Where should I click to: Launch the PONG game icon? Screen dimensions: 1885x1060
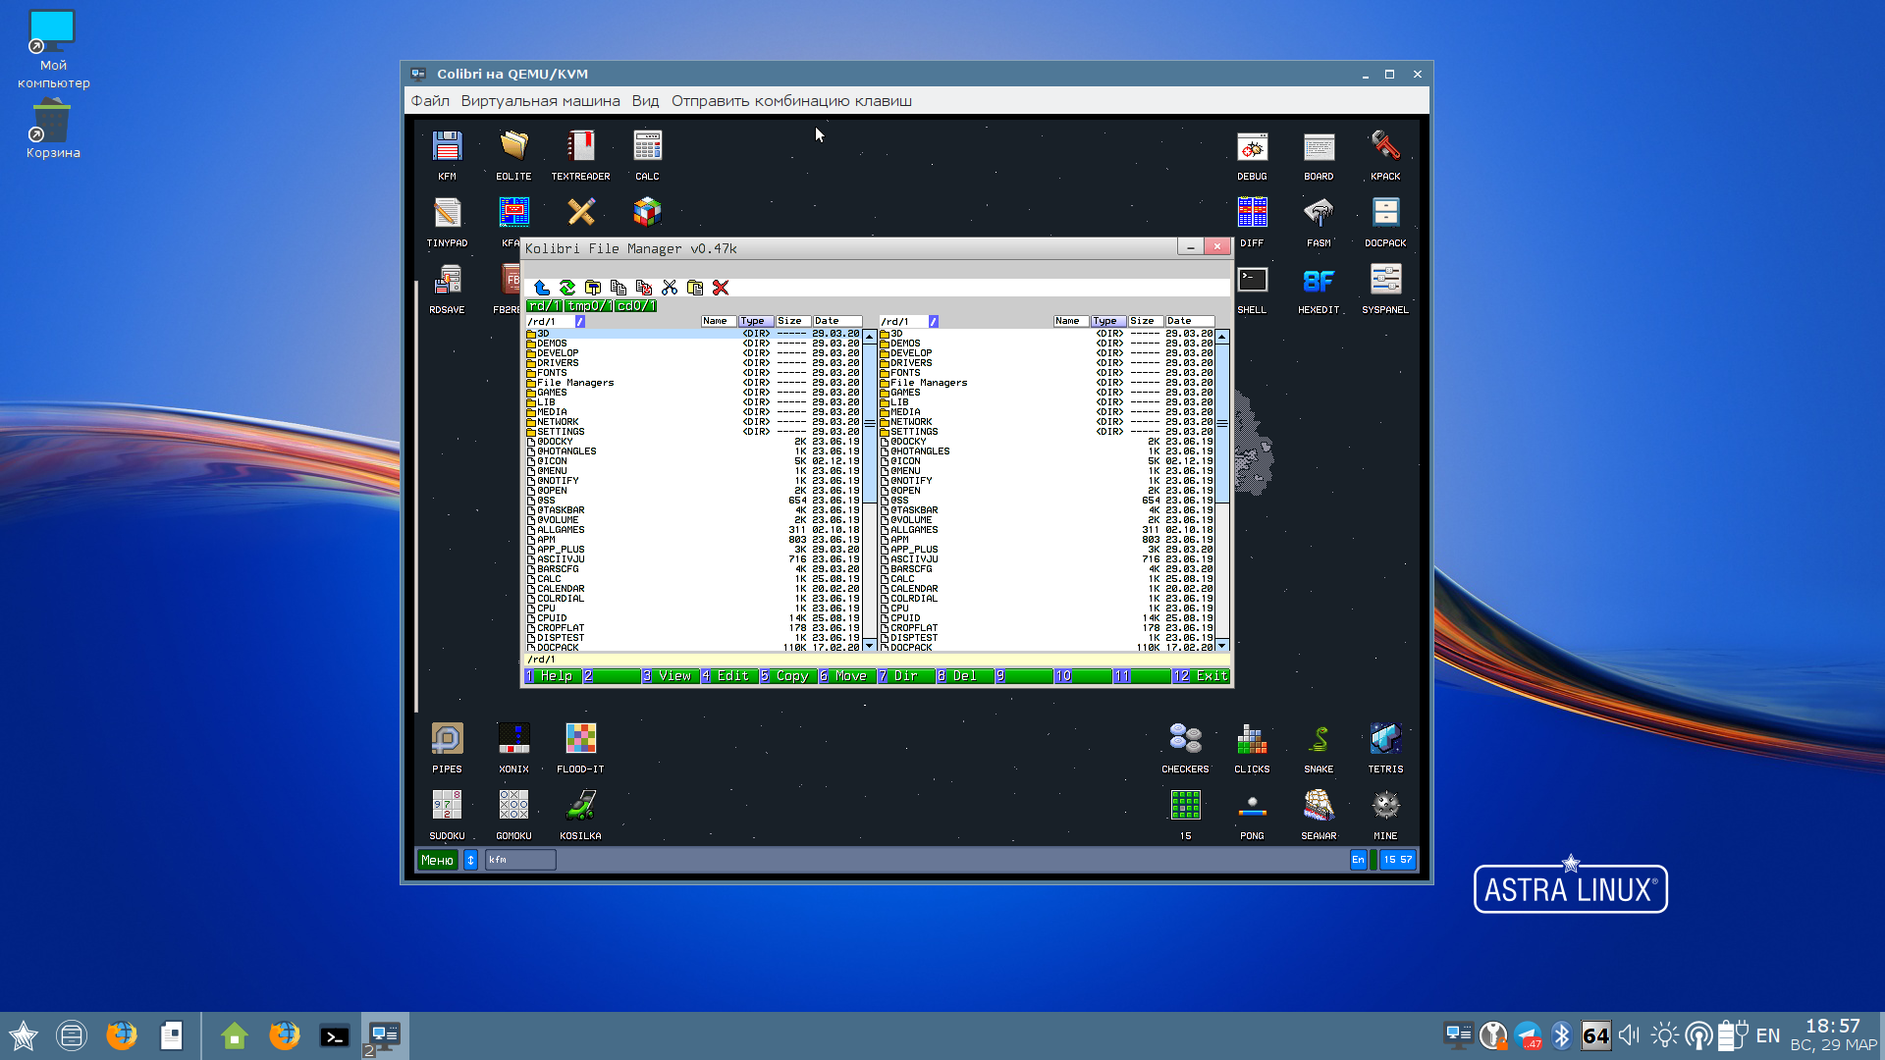[1252, 806]
